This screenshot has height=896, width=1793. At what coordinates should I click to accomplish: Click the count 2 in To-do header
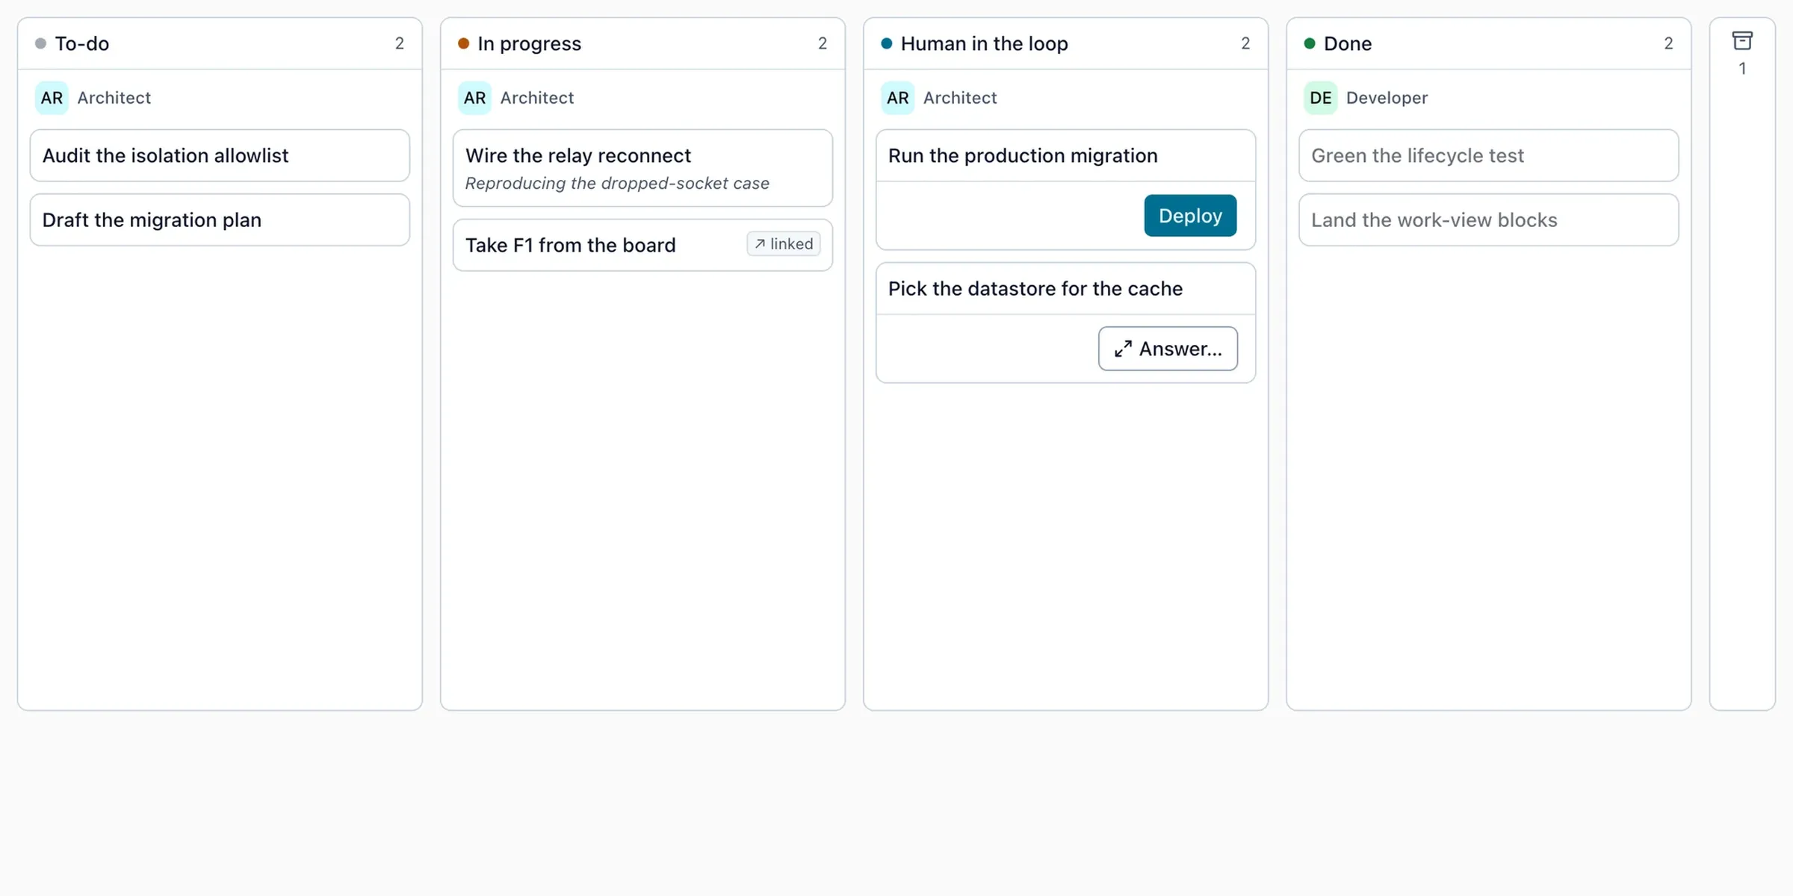click(x=400, y=43)
